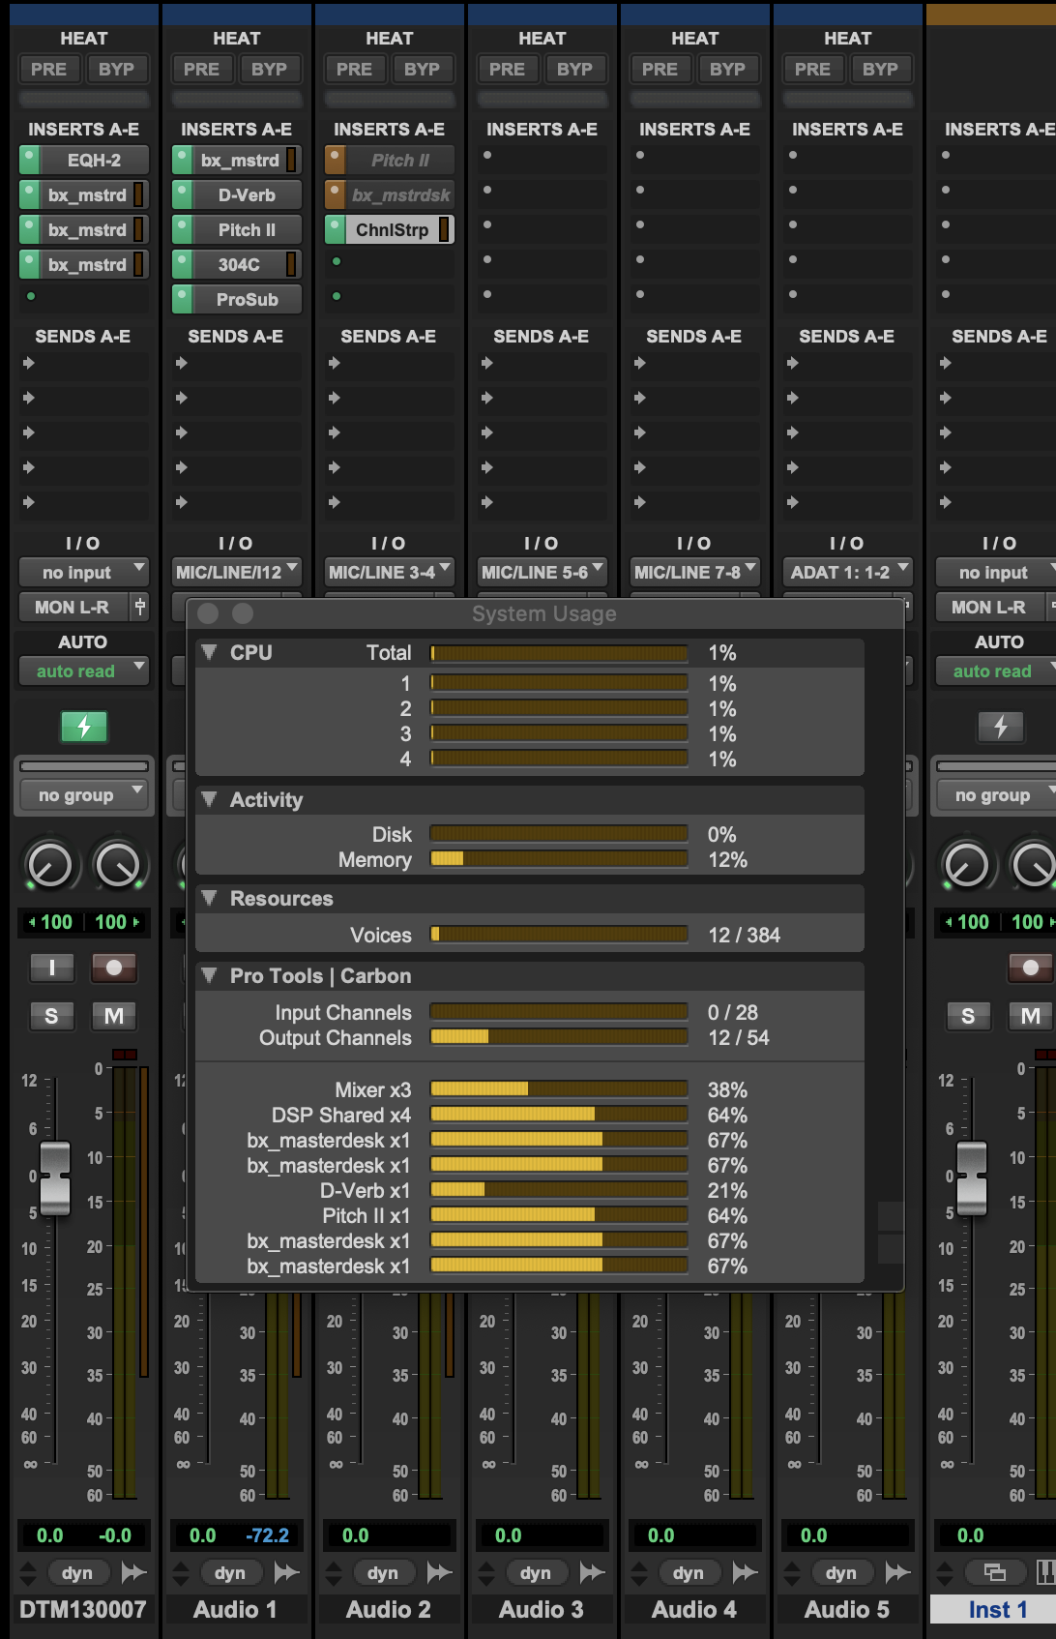Open the EQH-2 insert plugin
This screenshot has width=1056, height=1639.
[94, 161]
